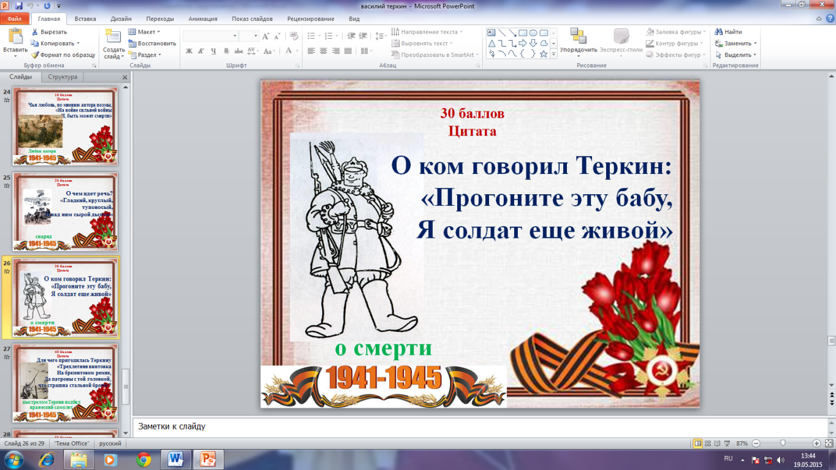Image resolution: width=836 pixels, height=470 pixels.
Task: Expand the shapes gallery More arrow
Action: [x=553, y=54]
